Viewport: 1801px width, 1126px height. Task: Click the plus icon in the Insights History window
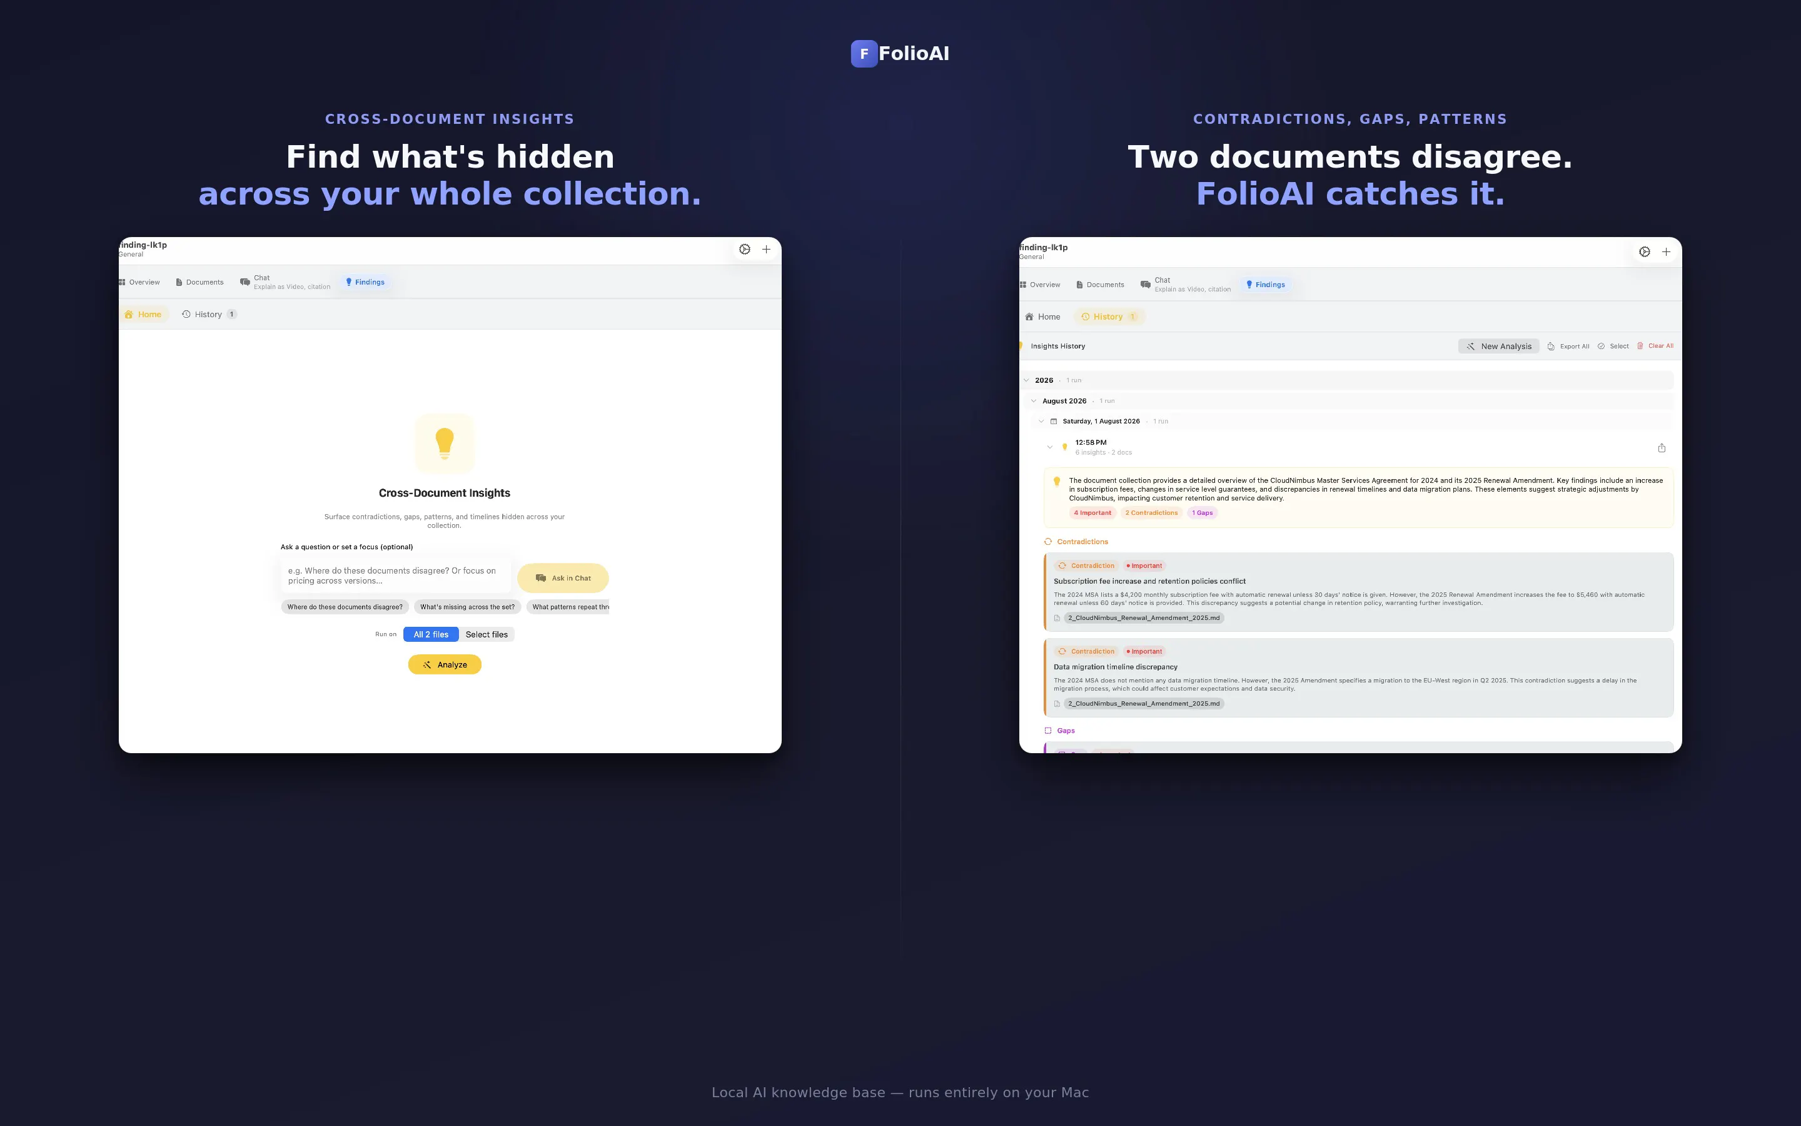point(1667,251)
